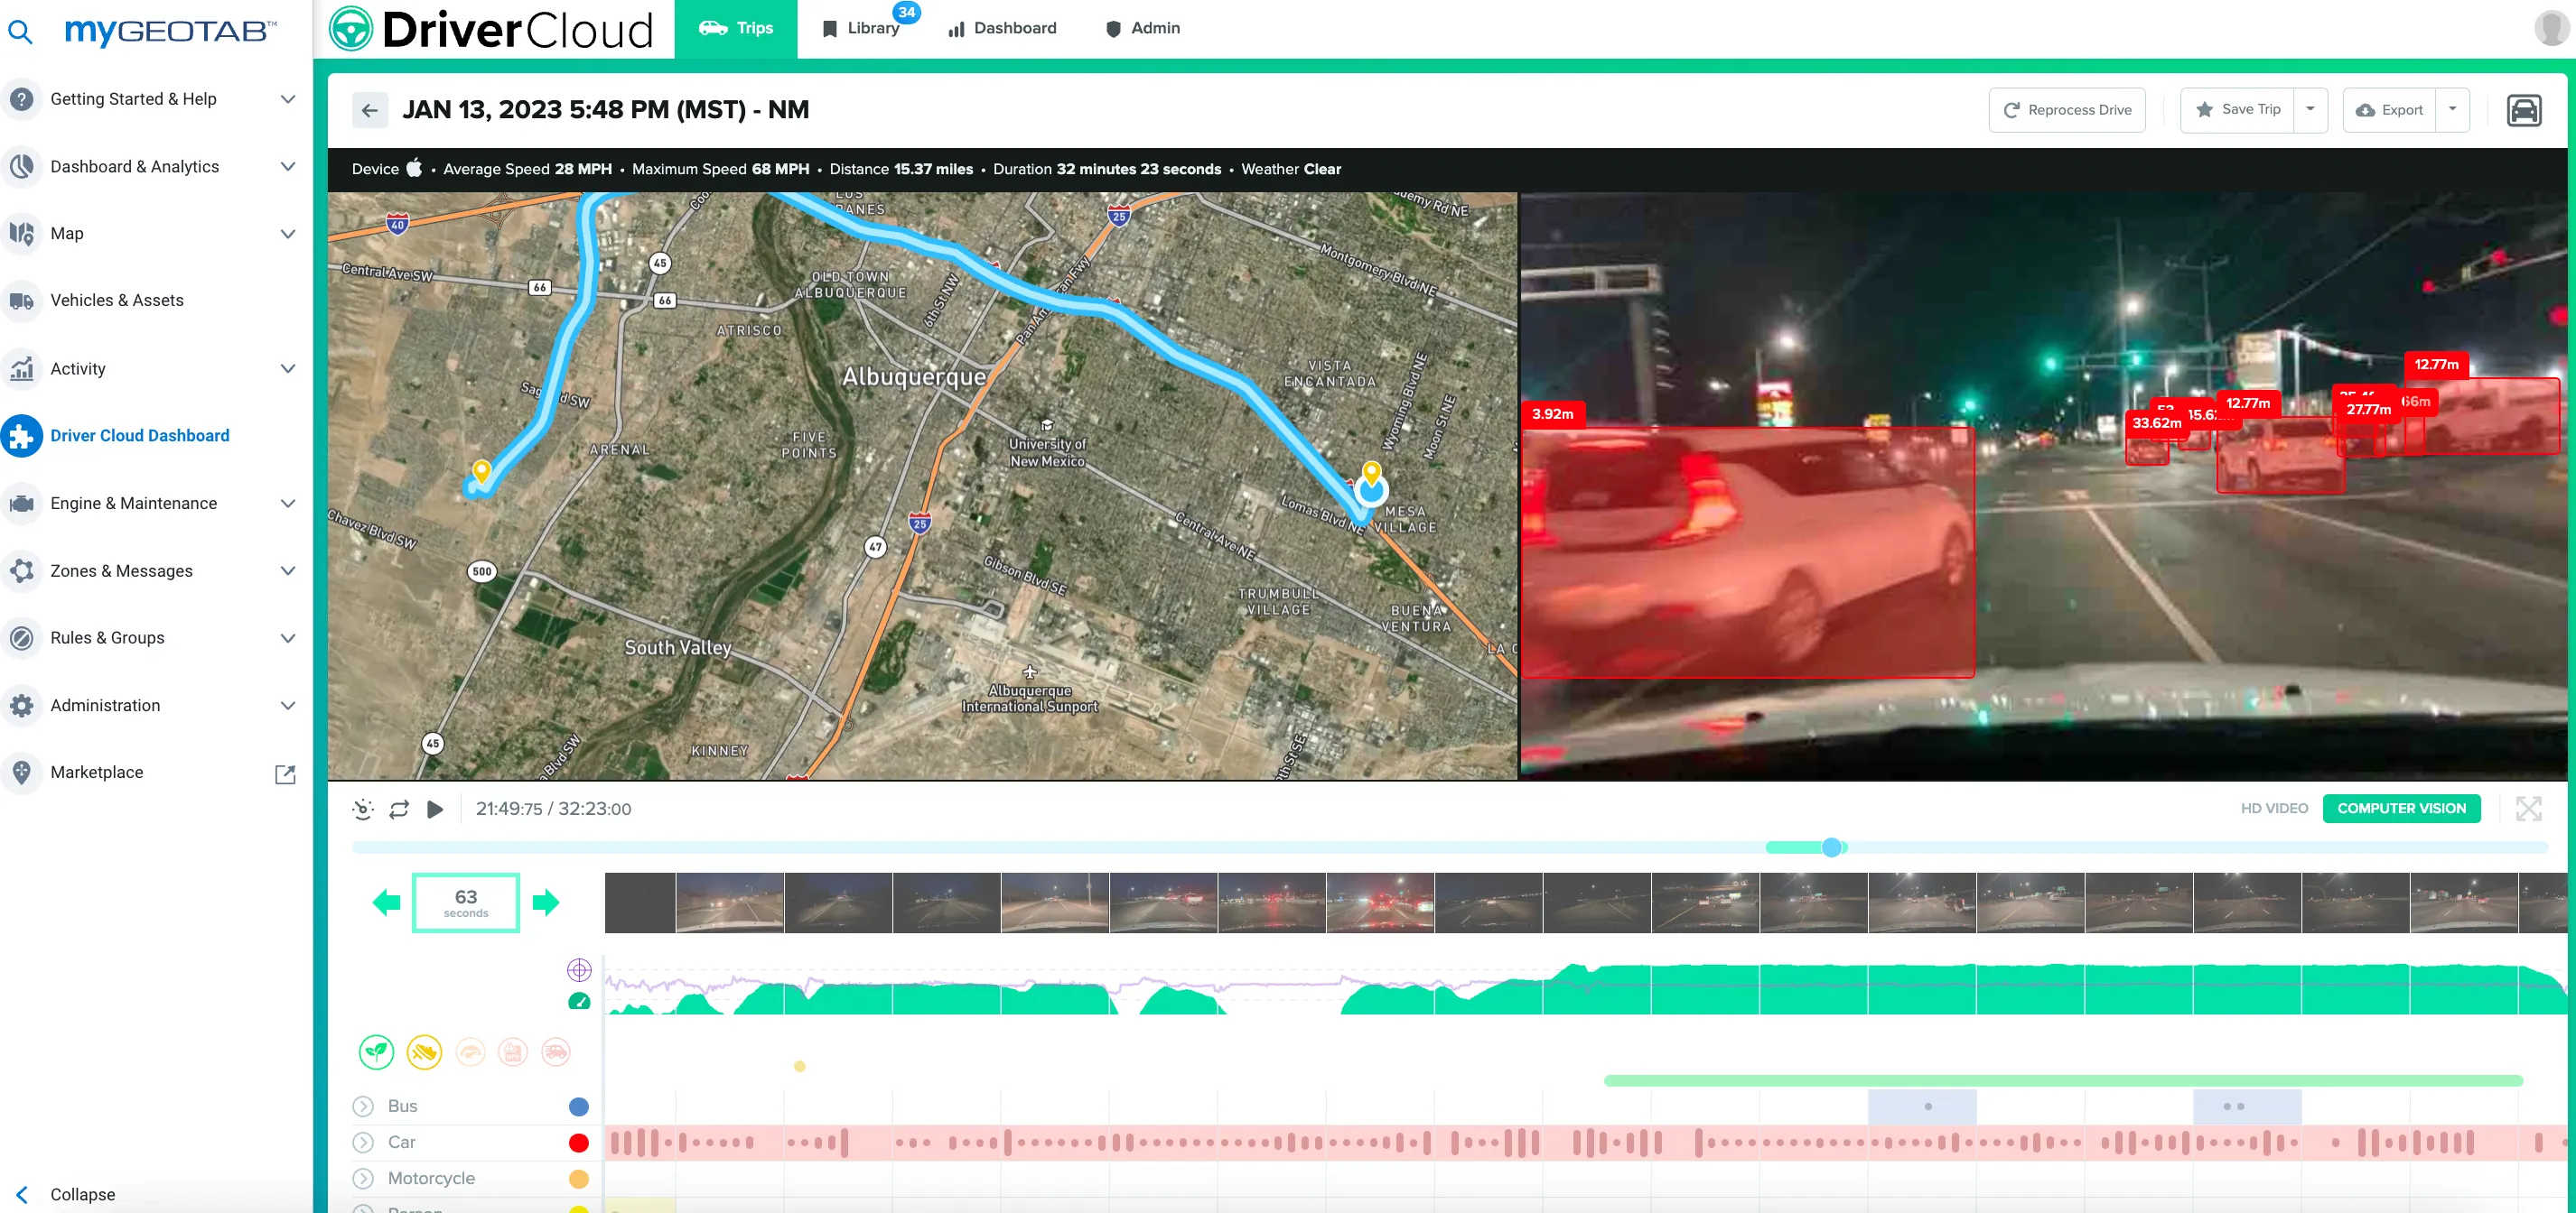Expand the Activity menu chevron
The image size is (2576, 1213).
pos(288,367)
